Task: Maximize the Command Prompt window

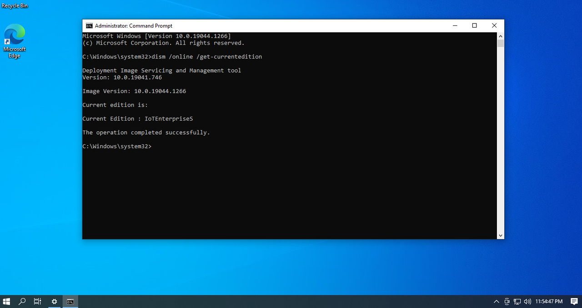Action: click(x=474, y=26)
